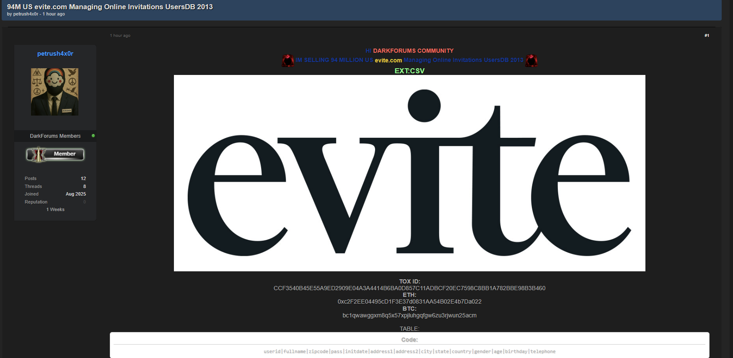Click the yellow evite.com text
Image resolution: width=733 pixels, height=358 pixels.
[388, 60]
